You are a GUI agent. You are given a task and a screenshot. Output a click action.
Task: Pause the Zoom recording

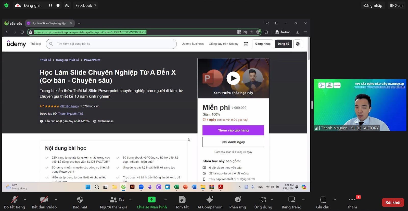point(50,5)
